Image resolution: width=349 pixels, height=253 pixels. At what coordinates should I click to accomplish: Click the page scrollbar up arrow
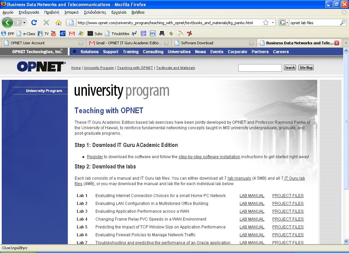tap(346, 51)
